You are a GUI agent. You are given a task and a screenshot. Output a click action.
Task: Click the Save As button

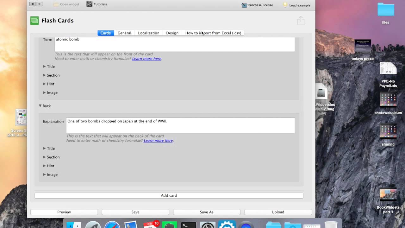207,212
